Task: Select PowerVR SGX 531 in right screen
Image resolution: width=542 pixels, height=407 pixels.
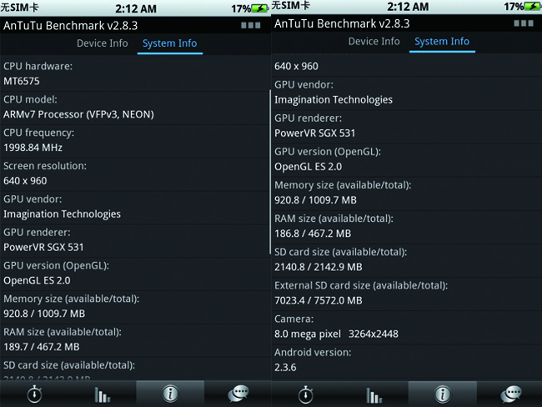Action: [315, 133]
